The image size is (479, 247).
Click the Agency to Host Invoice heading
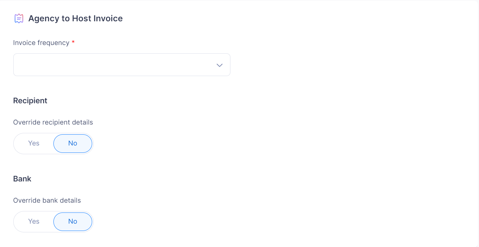click(75, 18)
